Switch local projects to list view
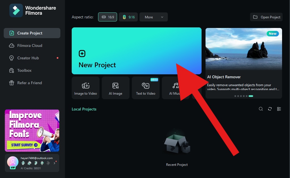 point(279,109)
